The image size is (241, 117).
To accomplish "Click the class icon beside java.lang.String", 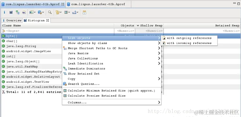I will pos(3,46).
